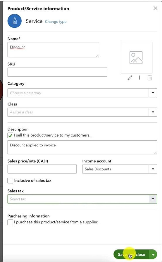
Task: Click the trash icon to delete image
Action: (150, 78)
